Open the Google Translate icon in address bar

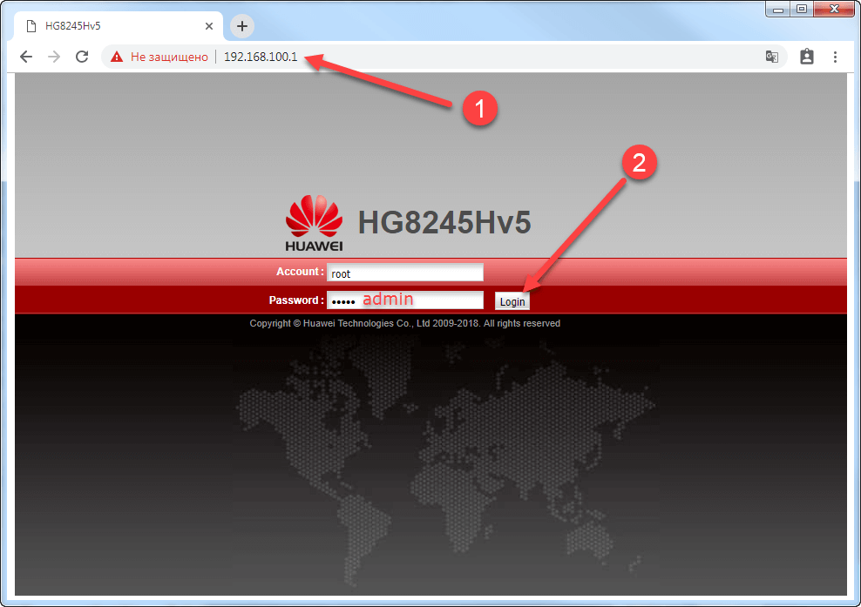click(x=771, y=56)
